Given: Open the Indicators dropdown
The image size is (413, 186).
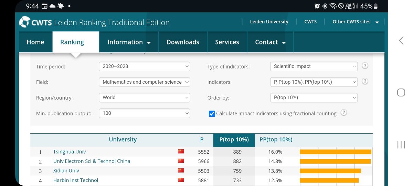Looking at the screenshot, I should tap(314, 82).
